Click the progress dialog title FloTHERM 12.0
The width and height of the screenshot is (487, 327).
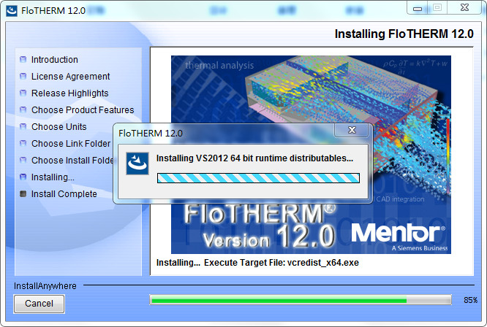[151, 134]
